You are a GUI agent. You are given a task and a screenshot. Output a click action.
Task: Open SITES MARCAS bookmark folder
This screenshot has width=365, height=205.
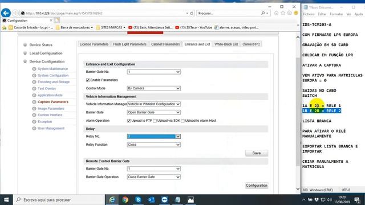click(111, 27)
